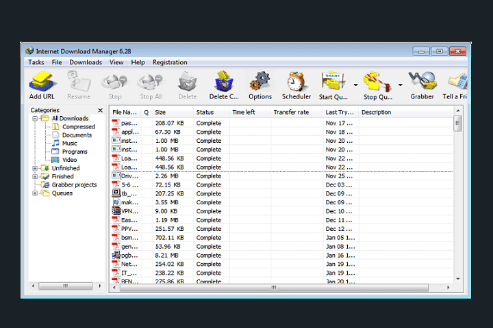Sort by Status column header
Image resolution: width=493 pixels, height=328 pixels.
[212, 112]
